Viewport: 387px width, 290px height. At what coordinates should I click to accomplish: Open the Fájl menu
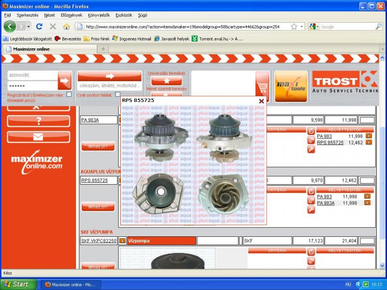pos(7,15)
